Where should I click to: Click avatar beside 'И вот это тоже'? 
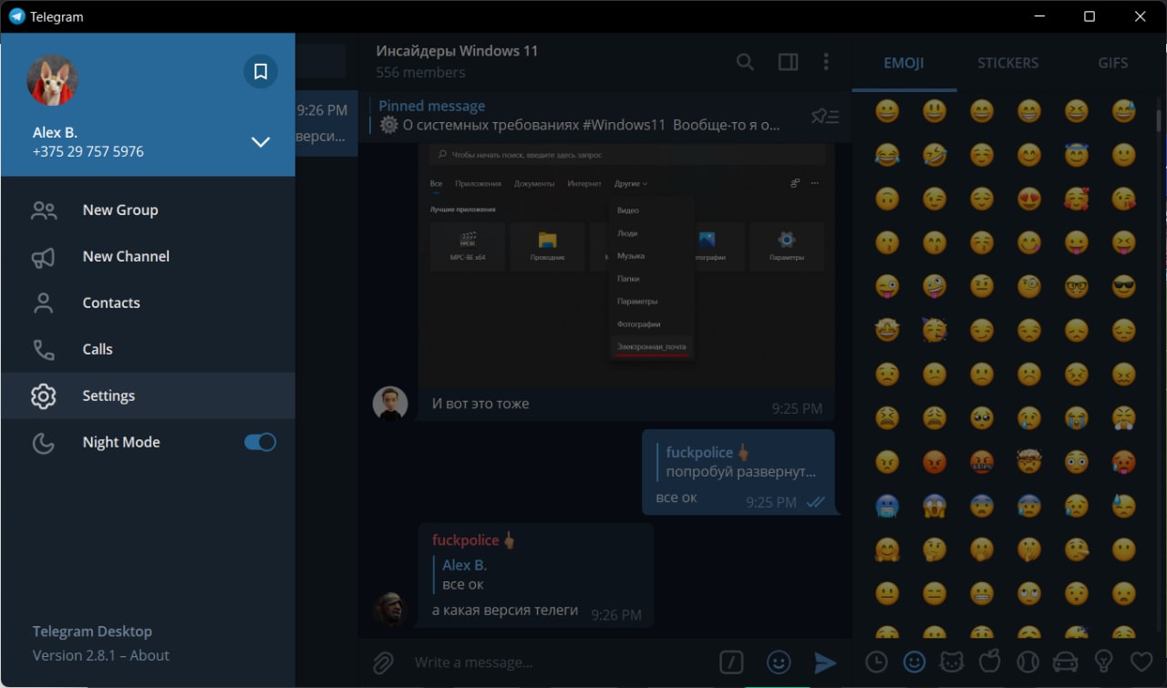point(390,404)
